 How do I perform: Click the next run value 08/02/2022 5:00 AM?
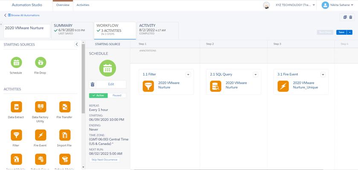pyautogui.click(x=105, y=153)
